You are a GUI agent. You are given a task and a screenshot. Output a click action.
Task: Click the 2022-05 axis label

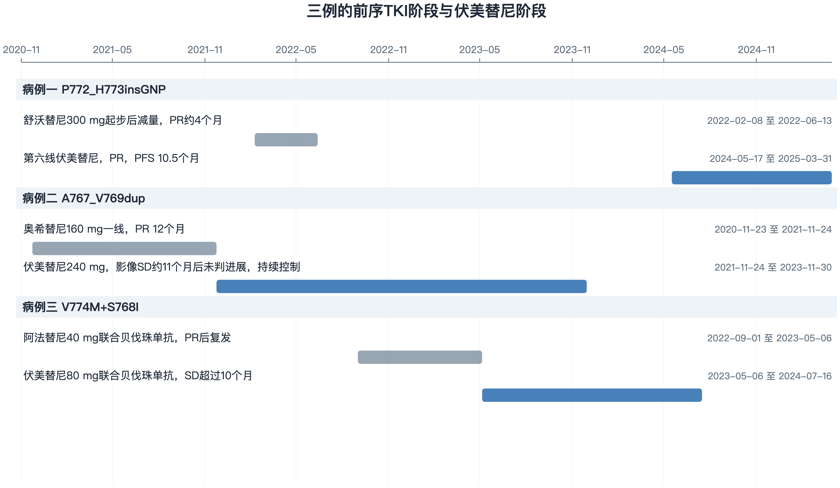click(x=296, y=50)
